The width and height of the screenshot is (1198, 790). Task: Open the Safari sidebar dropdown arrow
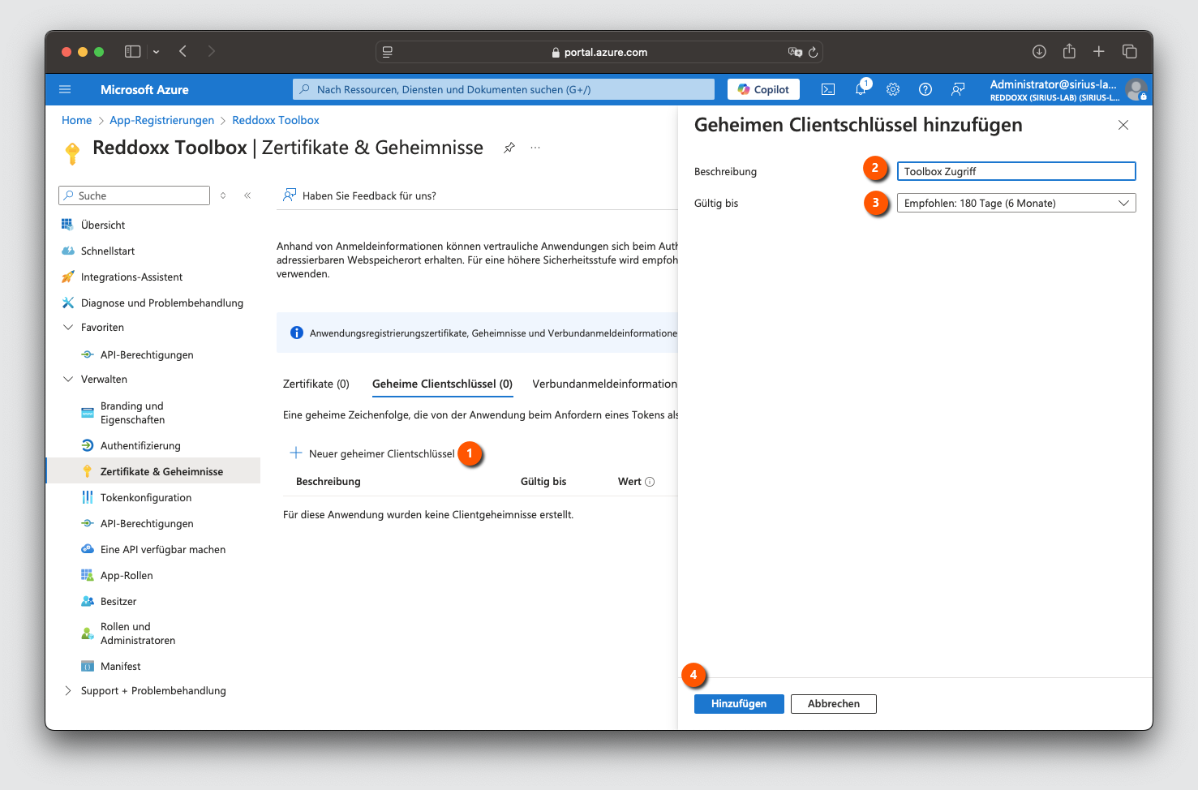[x=156, y=52]
